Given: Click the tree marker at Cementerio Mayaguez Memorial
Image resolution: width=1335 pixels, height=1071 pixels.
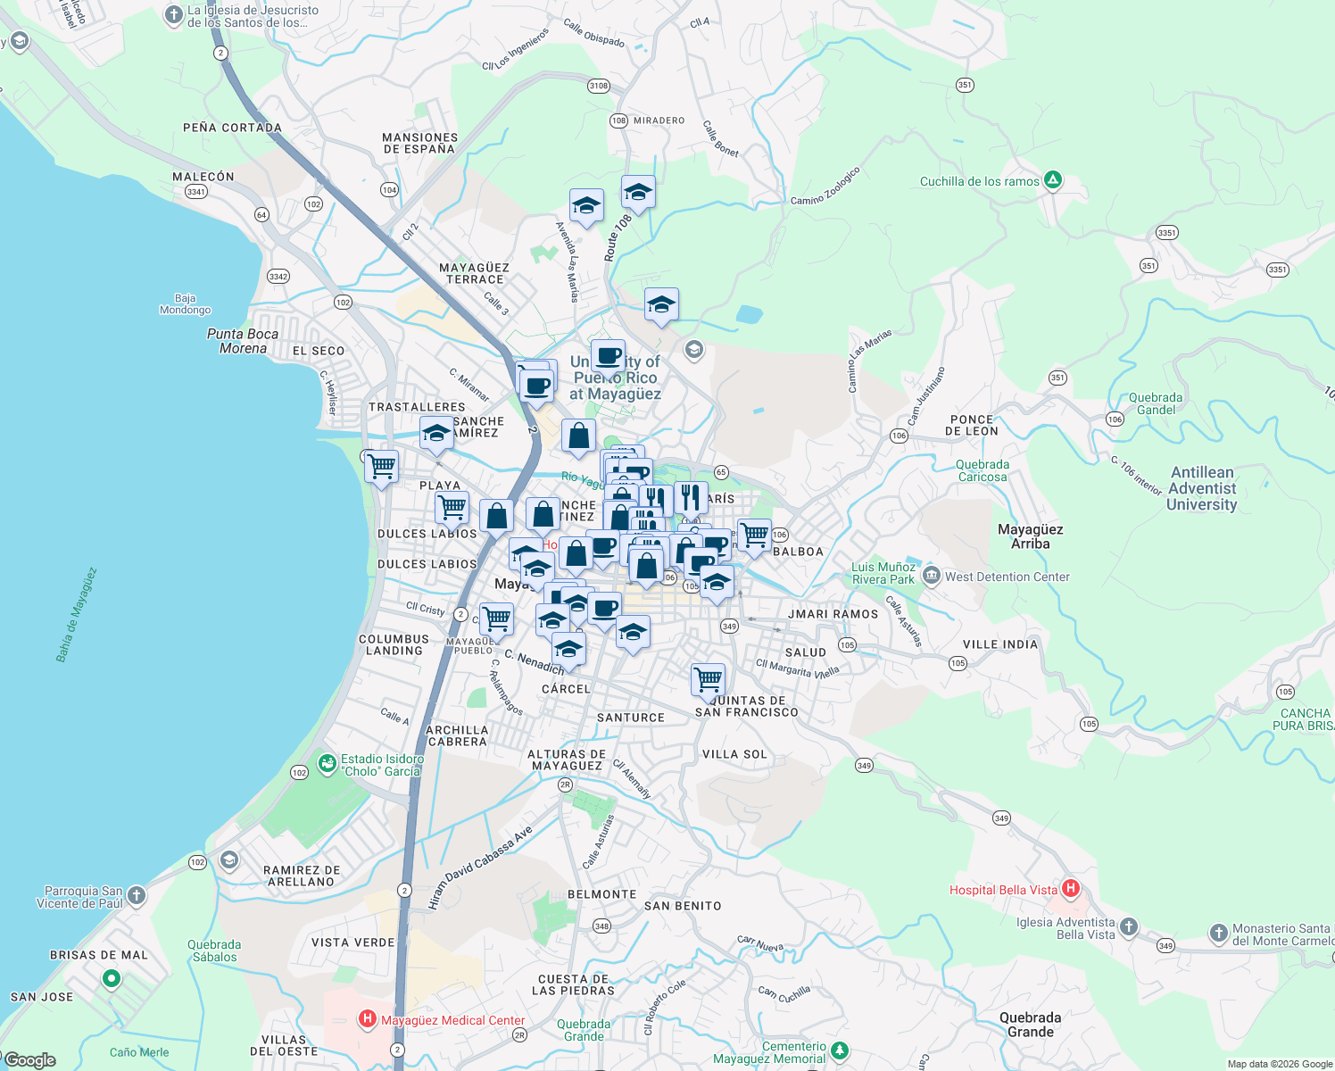Looking at the screenshot, I should click(840, 1050).
